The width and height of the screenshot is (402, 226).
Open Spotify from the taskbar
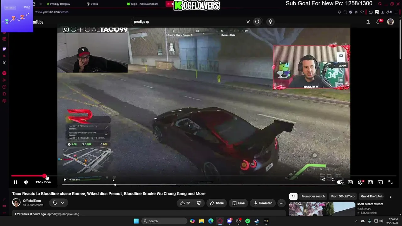tap(247, 221)
